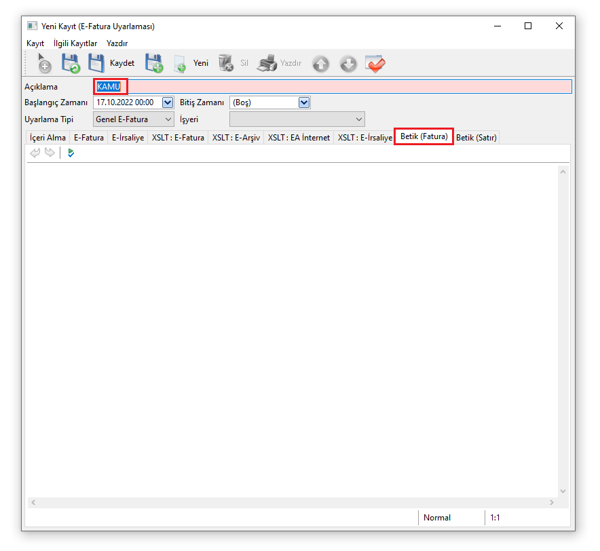Switch to the E-İrsaliye tab
The height and width of the screenshot is (551, 600).
click(x=128, y=138)
